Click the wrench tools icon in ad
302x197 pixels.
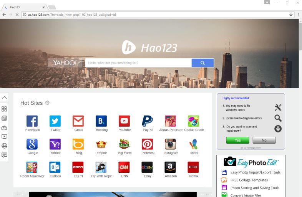point(278,108)
